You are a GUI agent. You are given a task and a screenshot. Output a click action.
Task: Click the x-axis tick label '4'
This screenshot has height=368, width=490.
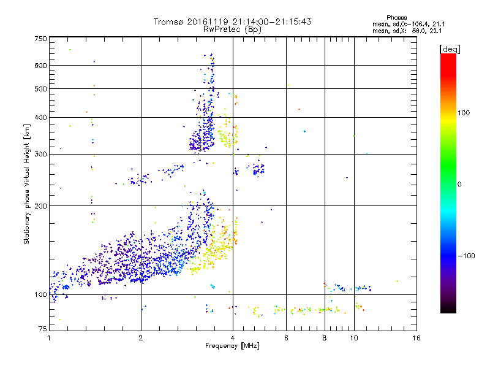click(x=233, y=338)
